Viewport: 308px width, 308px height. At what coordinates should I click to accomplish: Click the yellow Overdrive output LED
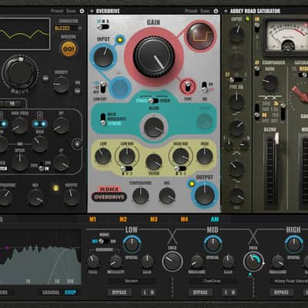(192, 183)
